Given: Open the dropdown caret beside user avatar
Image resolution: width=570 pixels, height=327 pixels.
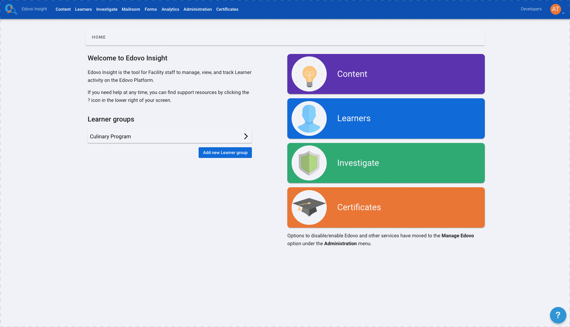Looking at the screenshot, I should pyautogui.click(x=563, y=13).
